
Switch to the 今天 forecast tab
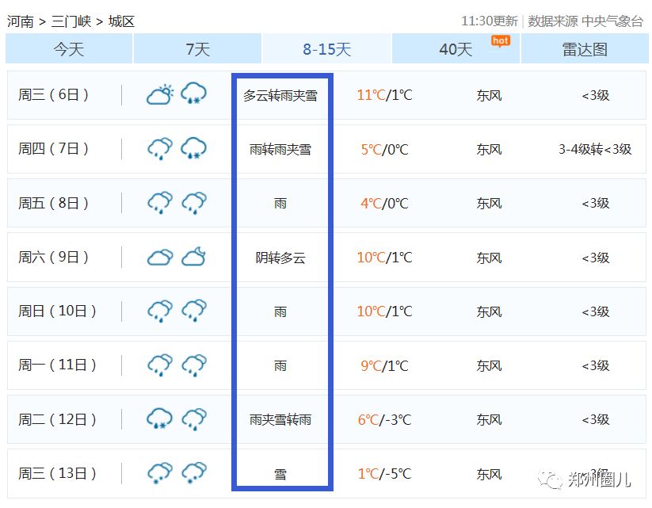pos(69,49)
